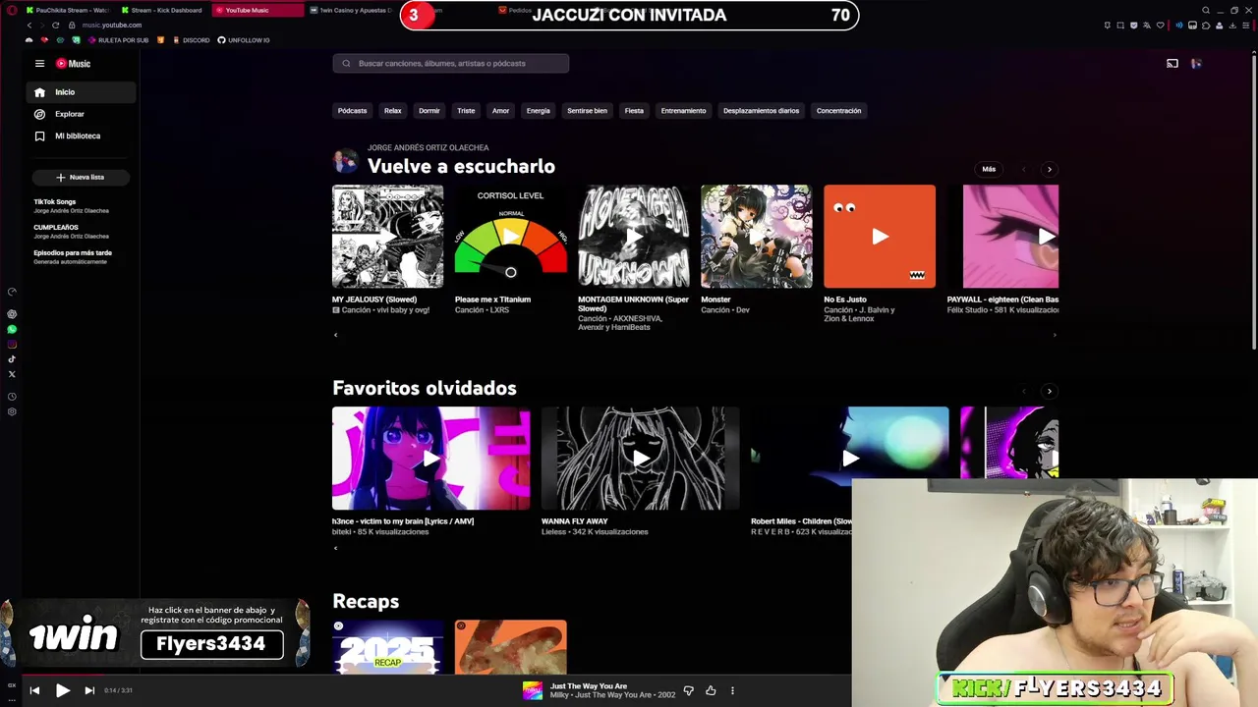Image resolution: width=1258 pixels, height=707 pixels.
Task: Open DISCORD bookmark
Action: point(191,40)
